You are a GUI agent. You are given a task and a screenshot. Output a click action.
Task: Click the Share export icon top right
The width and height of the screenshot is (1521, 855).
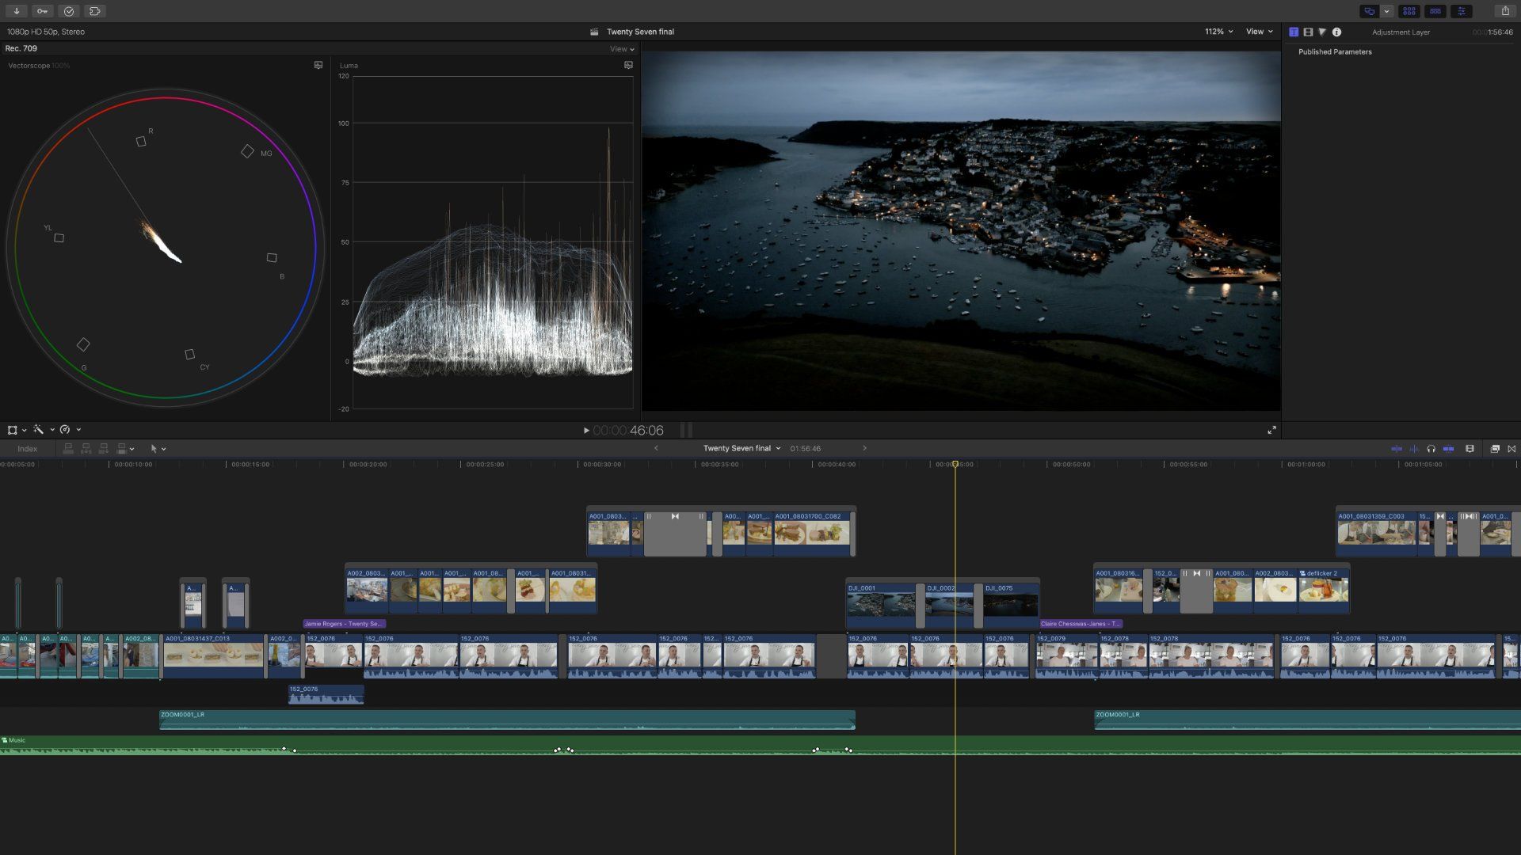pos(1504,11)
